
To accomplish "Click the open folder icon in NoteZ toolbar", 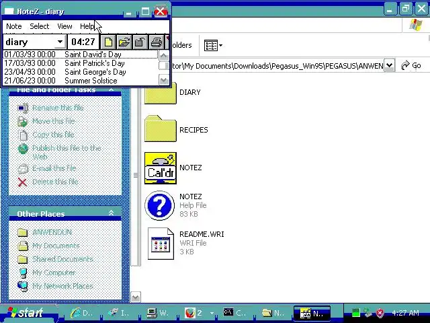I will point(124,42).
